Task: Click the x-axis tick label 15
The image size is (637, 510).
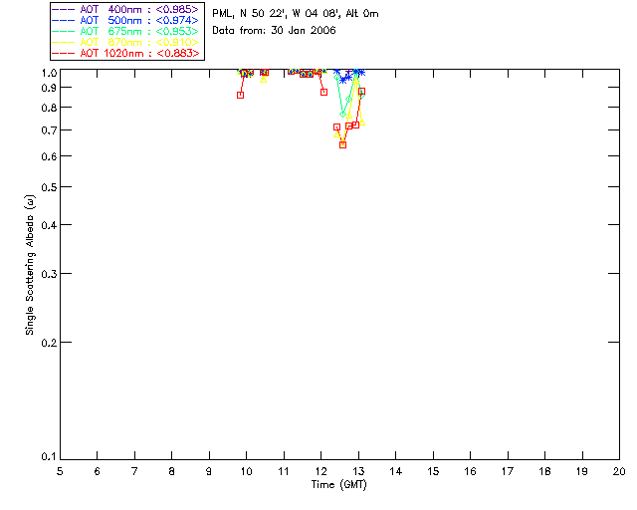Action: pyautogui.click(x=433, y=471)
